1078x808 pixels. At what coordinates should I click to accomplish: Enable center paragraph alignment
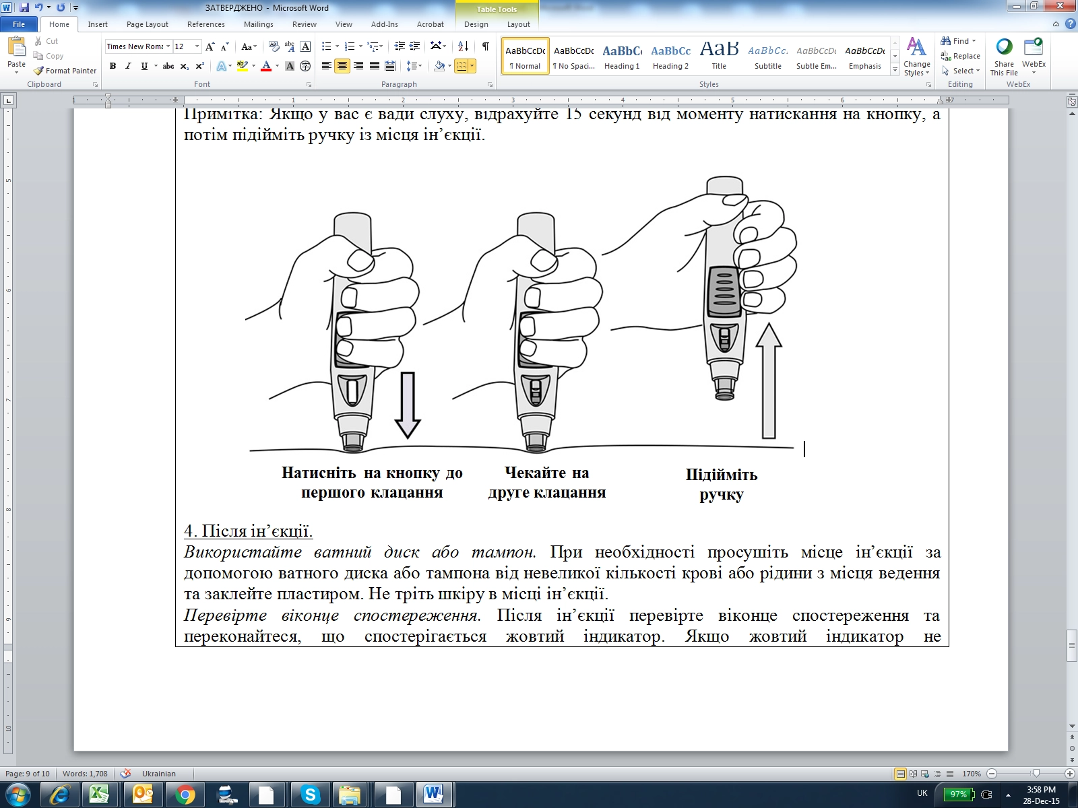tap(342, 66)
